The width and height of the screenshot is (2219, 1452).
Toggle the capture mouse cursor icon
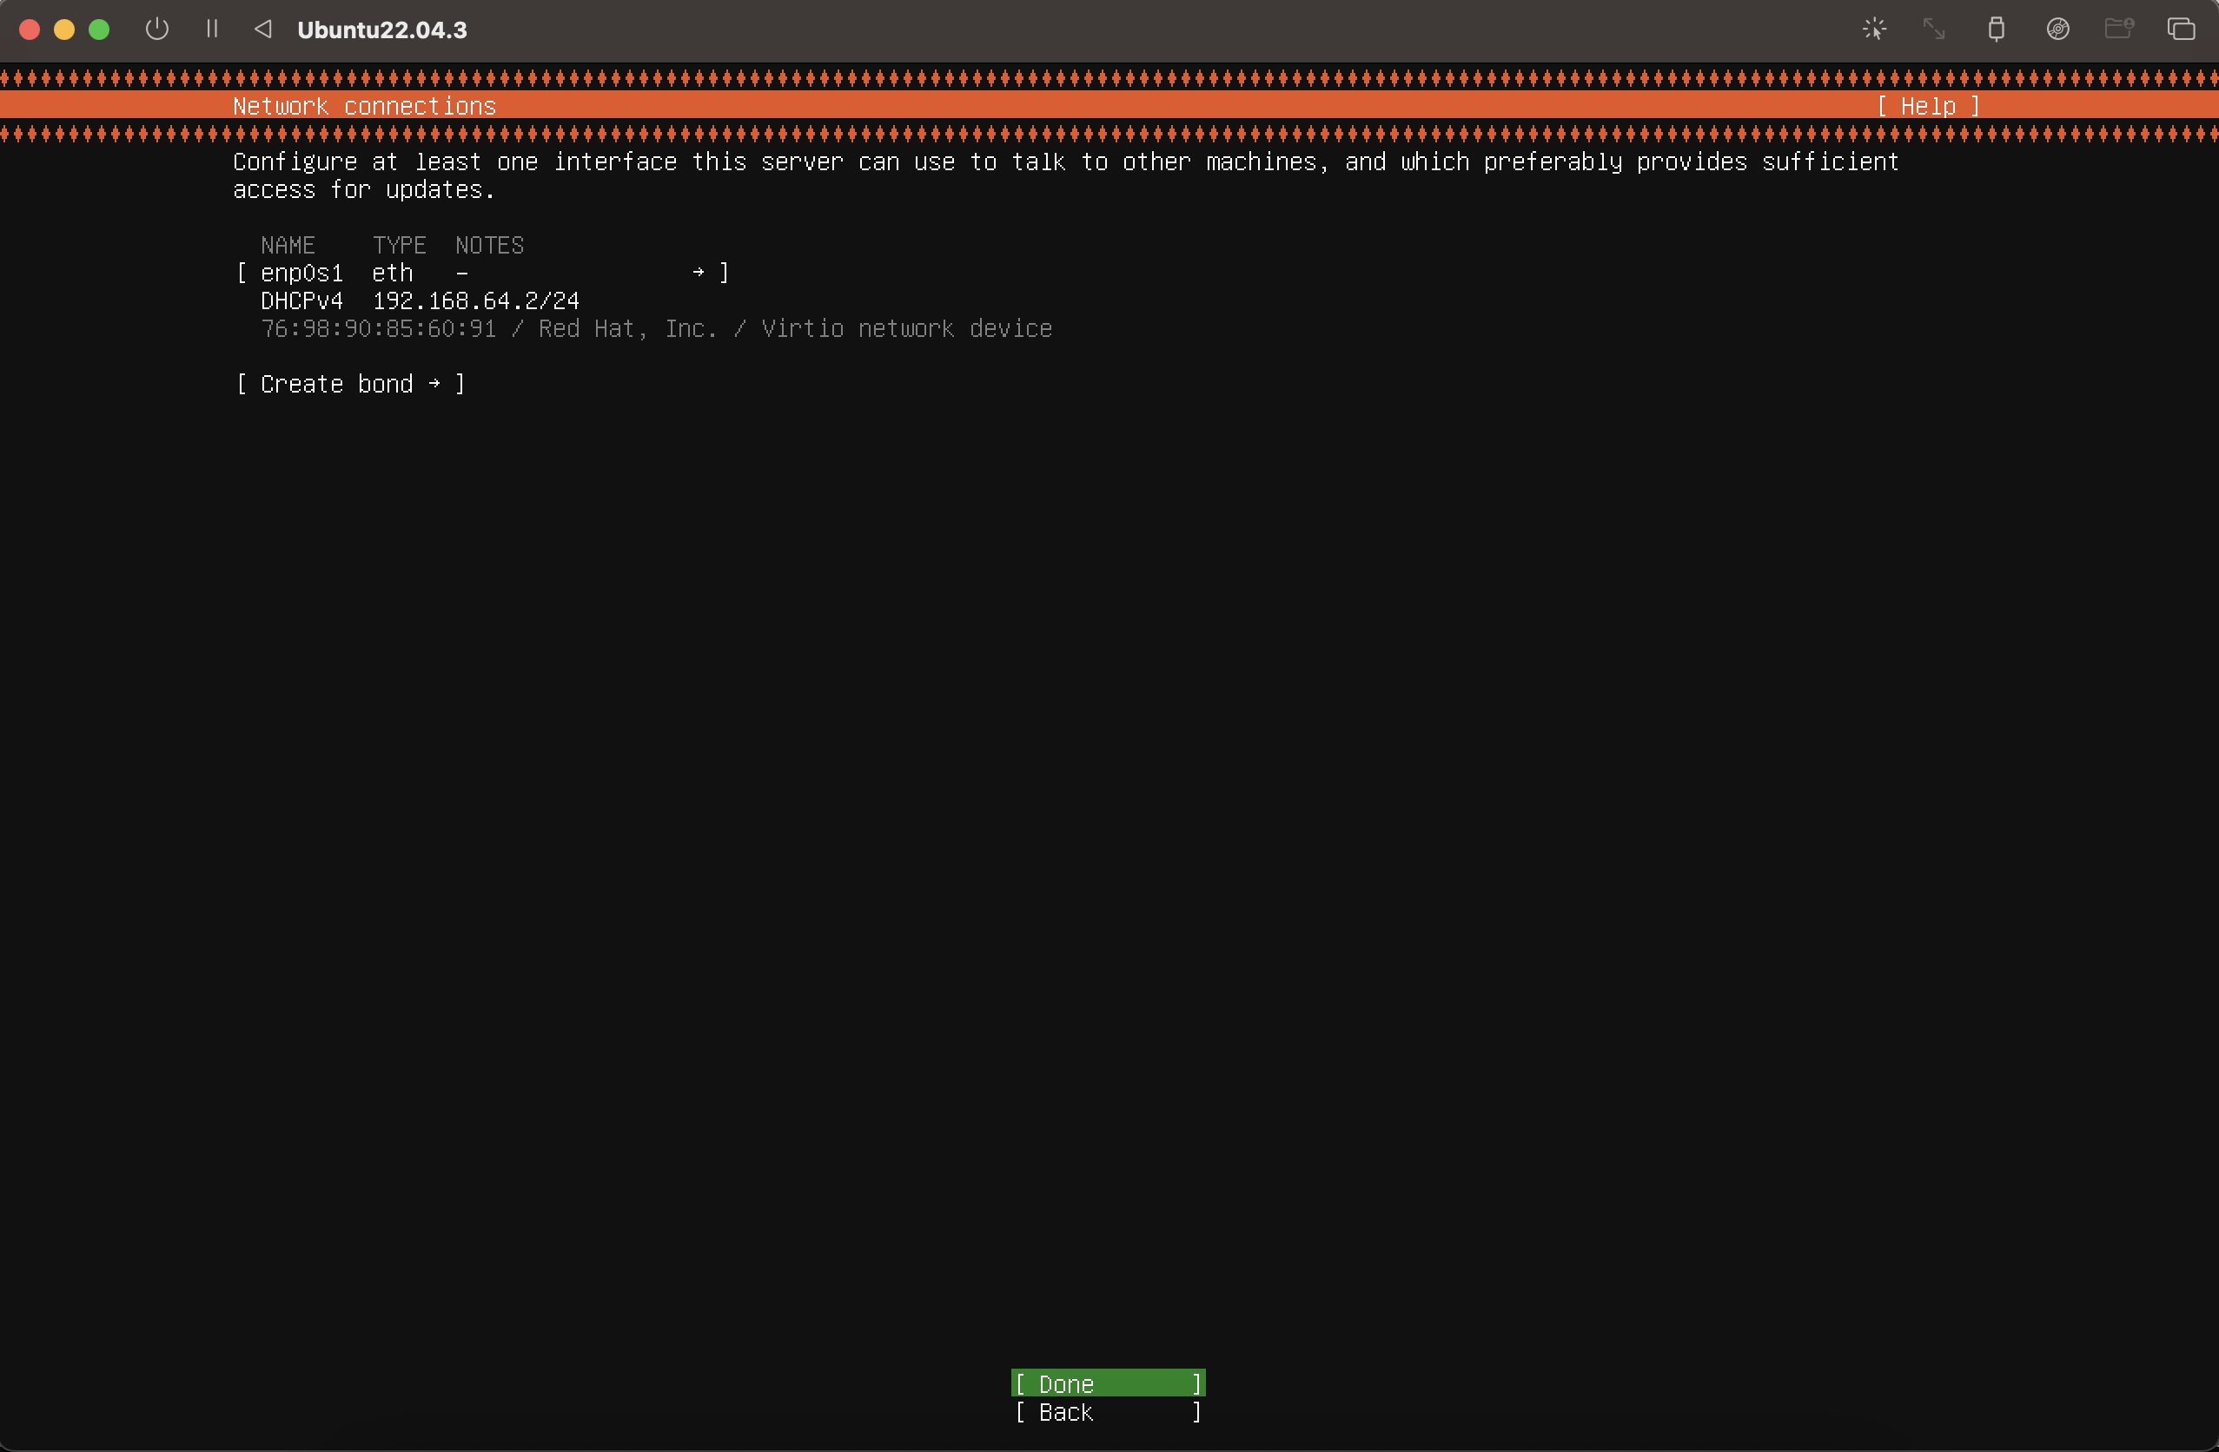click(x=1874, y=30)
